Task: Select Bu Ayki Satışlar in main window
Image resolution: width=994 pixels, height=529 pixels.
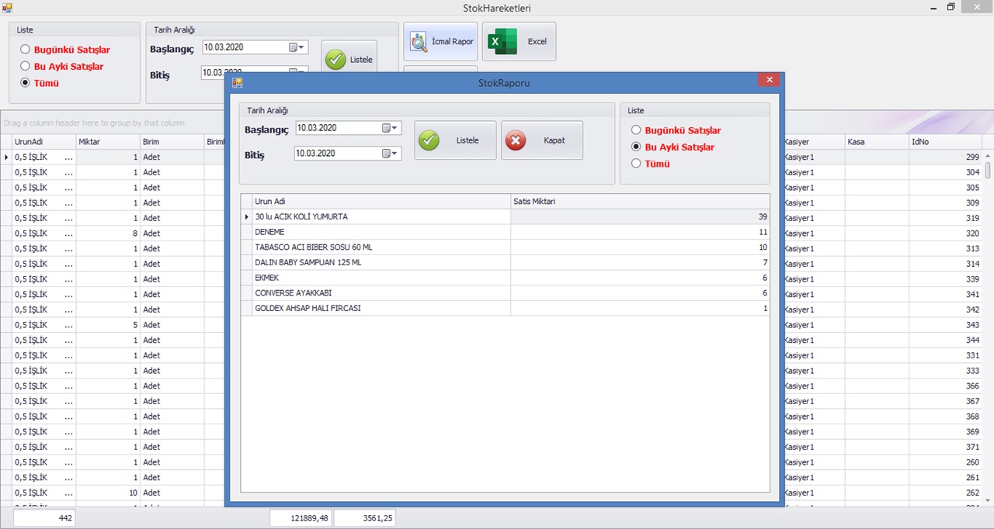Action: point(26,67)
